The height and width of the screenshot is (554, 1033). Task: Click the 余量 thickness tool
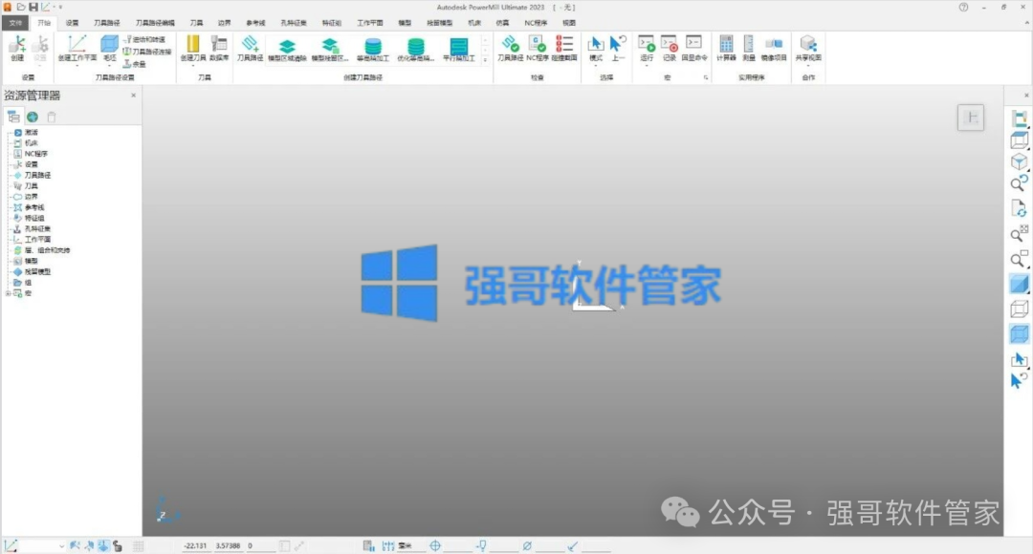coord(135,64)
